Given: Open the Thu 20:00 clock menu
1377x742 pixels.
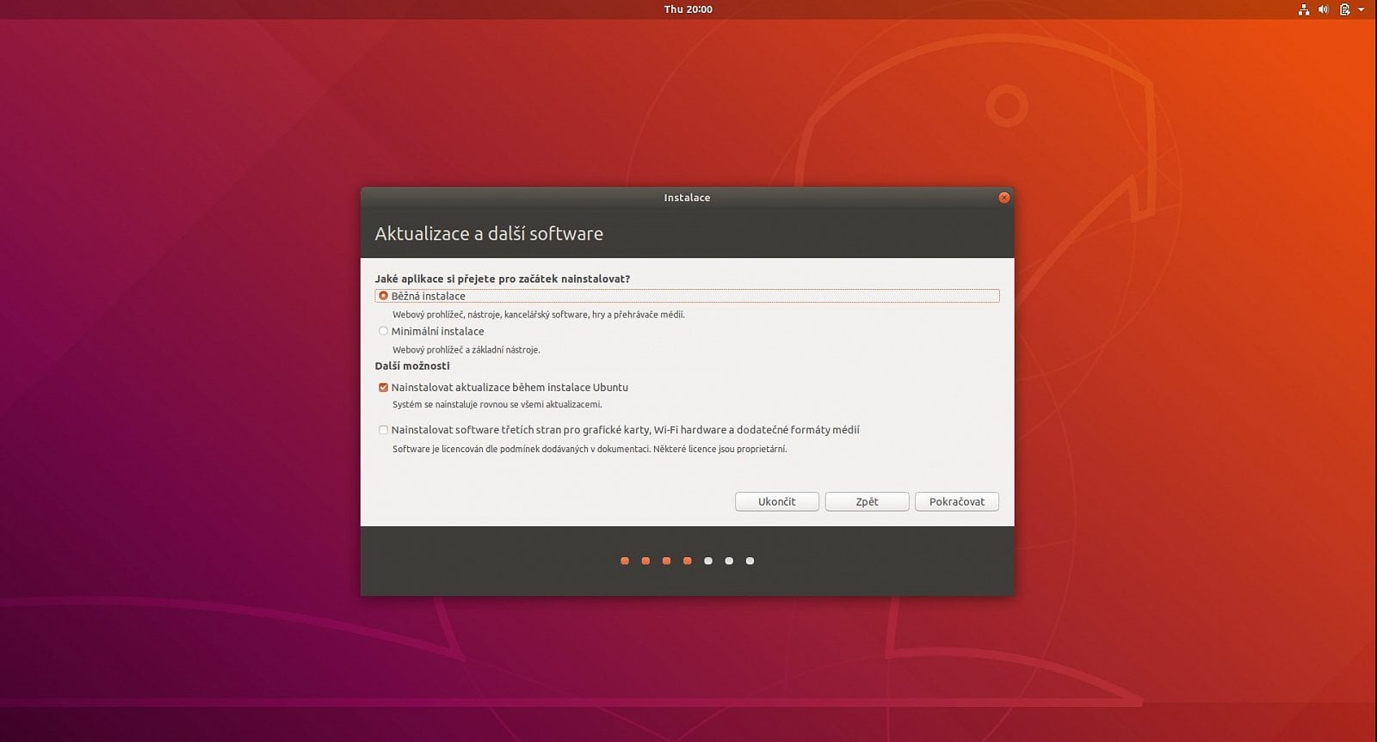Looking at the screenshot, I should pyautogui.click(x=688, y=9).
